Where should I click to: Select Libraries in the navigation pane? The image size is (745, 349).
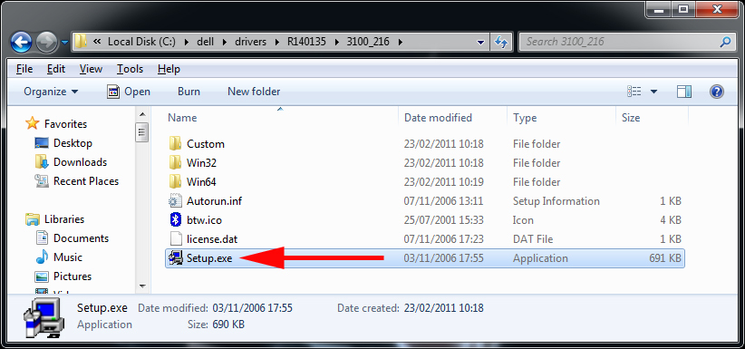click(x=64, y=219)
